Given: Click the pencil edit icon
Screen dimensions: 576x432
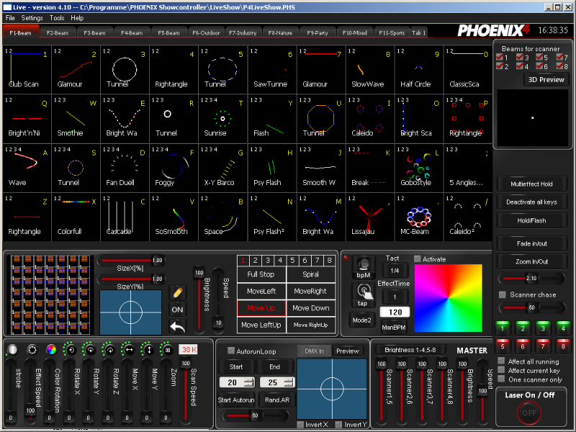Looking at the screenshot, I should (177, 293).
